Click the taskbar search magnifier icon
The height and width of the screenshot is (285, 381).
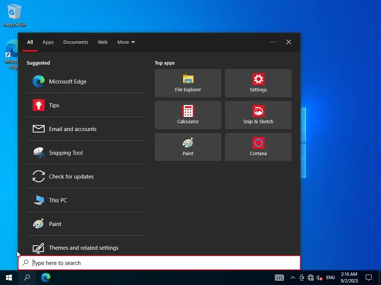(x=27, y=278)
